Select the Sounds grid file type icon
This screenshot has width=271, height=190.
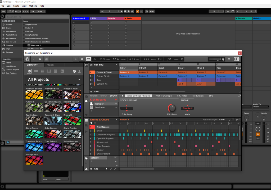43,71
